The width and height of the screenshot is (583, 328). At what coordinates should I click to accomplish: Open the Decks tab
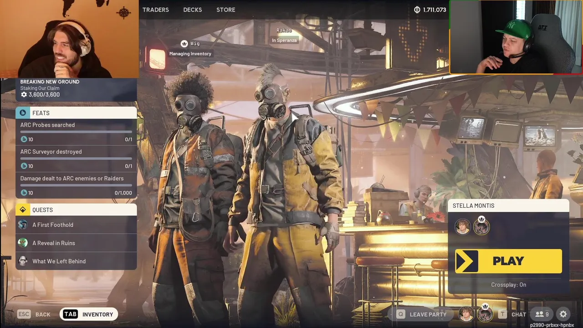(x=192, y=10)
